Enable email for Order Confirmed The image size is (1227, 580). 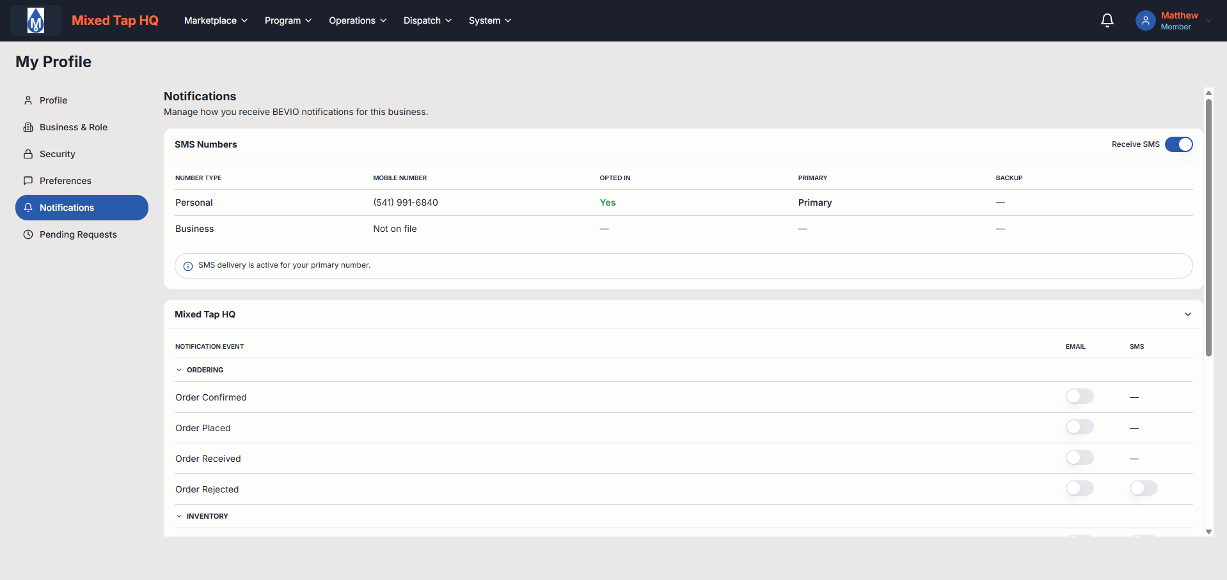1080,397
